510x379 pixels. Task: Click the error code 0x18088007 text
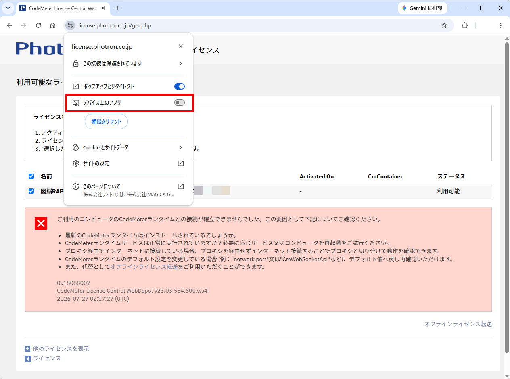pos(73,283)
